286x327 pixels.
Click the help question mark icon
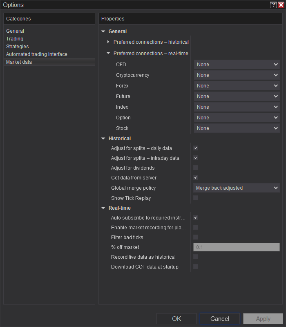[273, 5]
